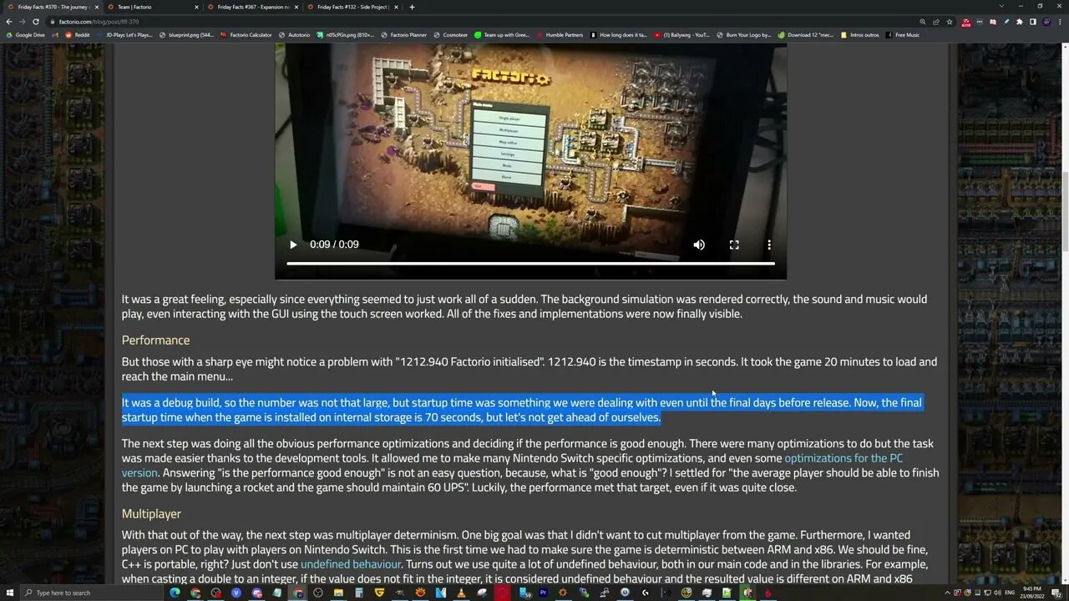Bookmark this page with star
Screen dimensions: 1069x601
pyautogui.click(x=950, y=21)
